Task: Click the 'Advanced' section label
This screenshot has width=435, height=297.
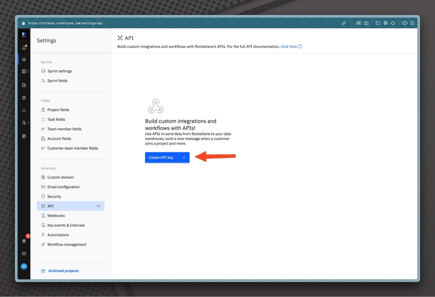Action: 48,168
